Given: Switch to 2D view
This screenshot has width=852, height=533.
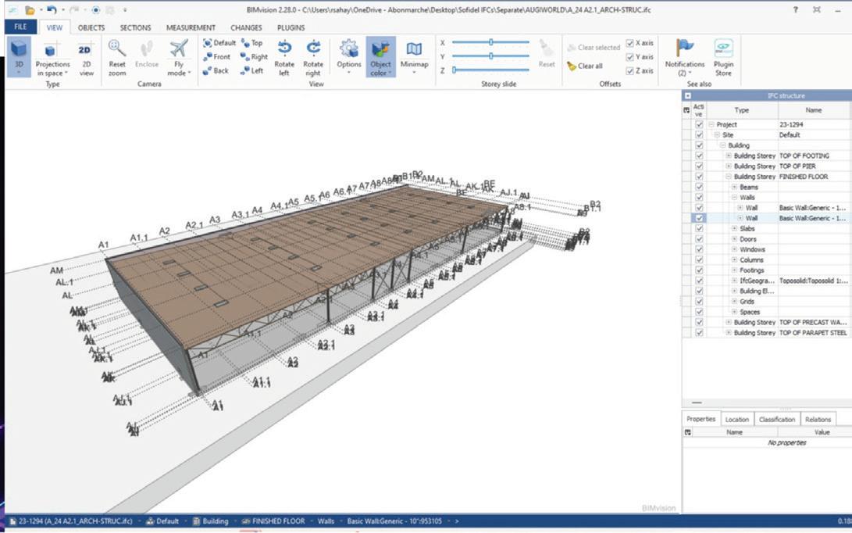Looking at the screenshot, I should click(x=86, y=50).
